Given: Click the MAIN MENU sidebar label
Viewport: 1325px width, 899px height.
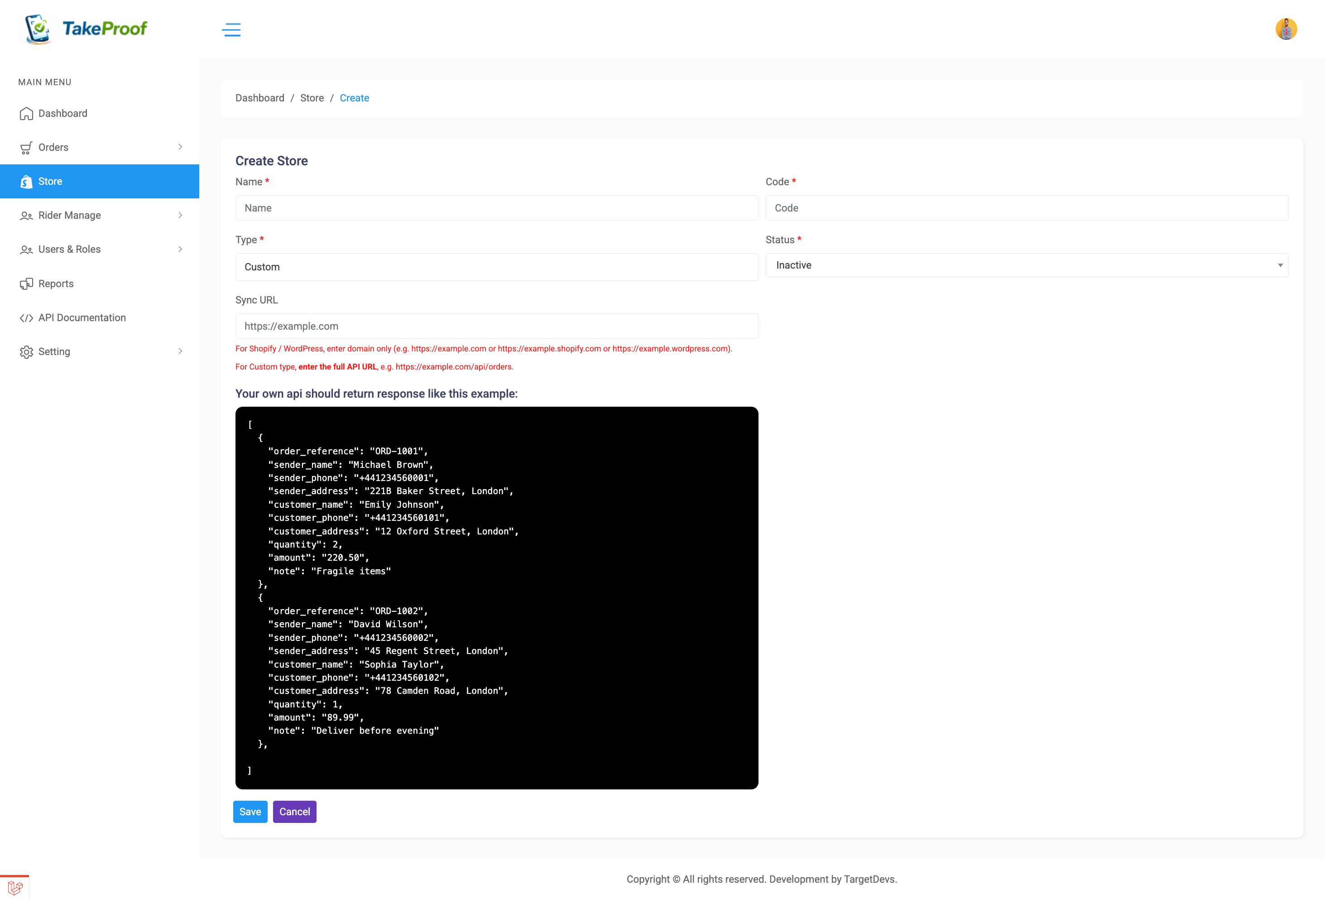Looking at the screenshot, I should [44, 82].
